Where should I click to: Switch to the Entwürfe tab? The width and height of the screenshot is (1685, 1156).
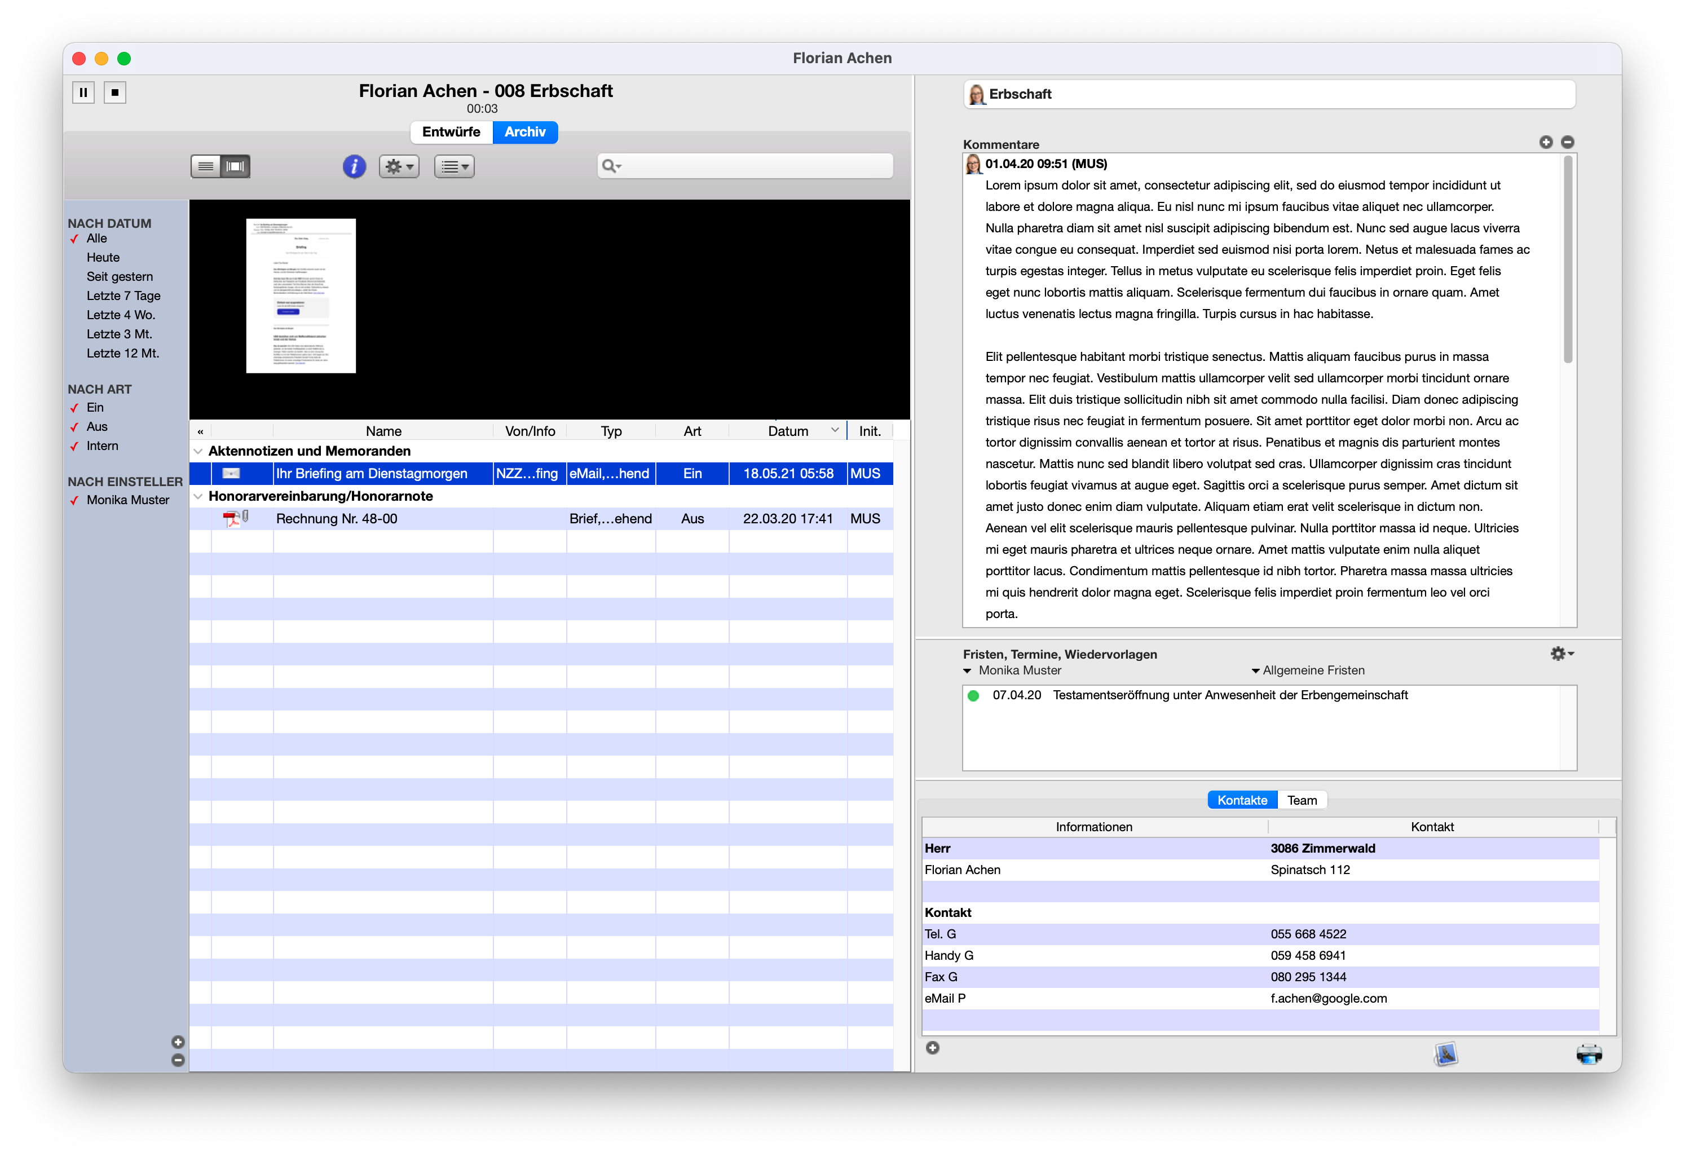(x=451, y=132)
